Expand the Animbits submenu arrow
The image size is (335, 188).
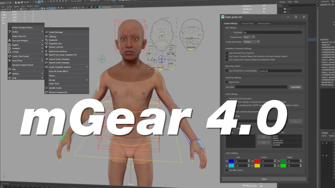(42, 48)
